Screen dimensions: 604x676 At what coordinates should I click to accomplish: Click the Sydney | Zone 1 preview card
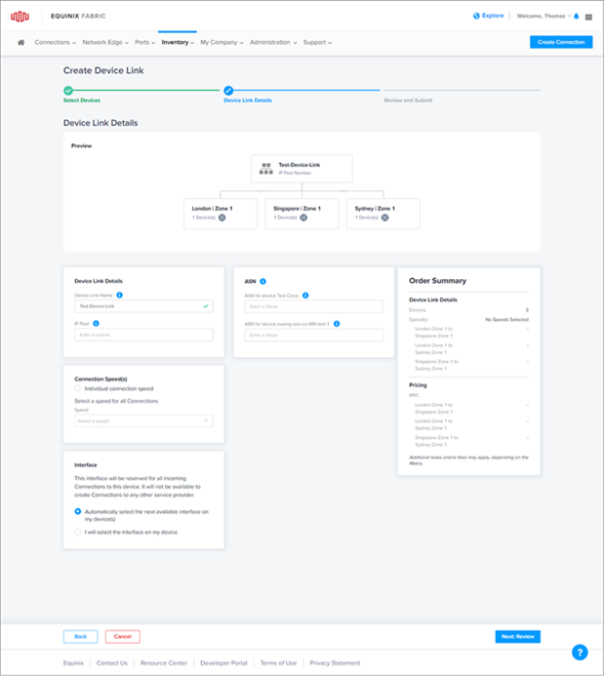[x=383, y=214]
